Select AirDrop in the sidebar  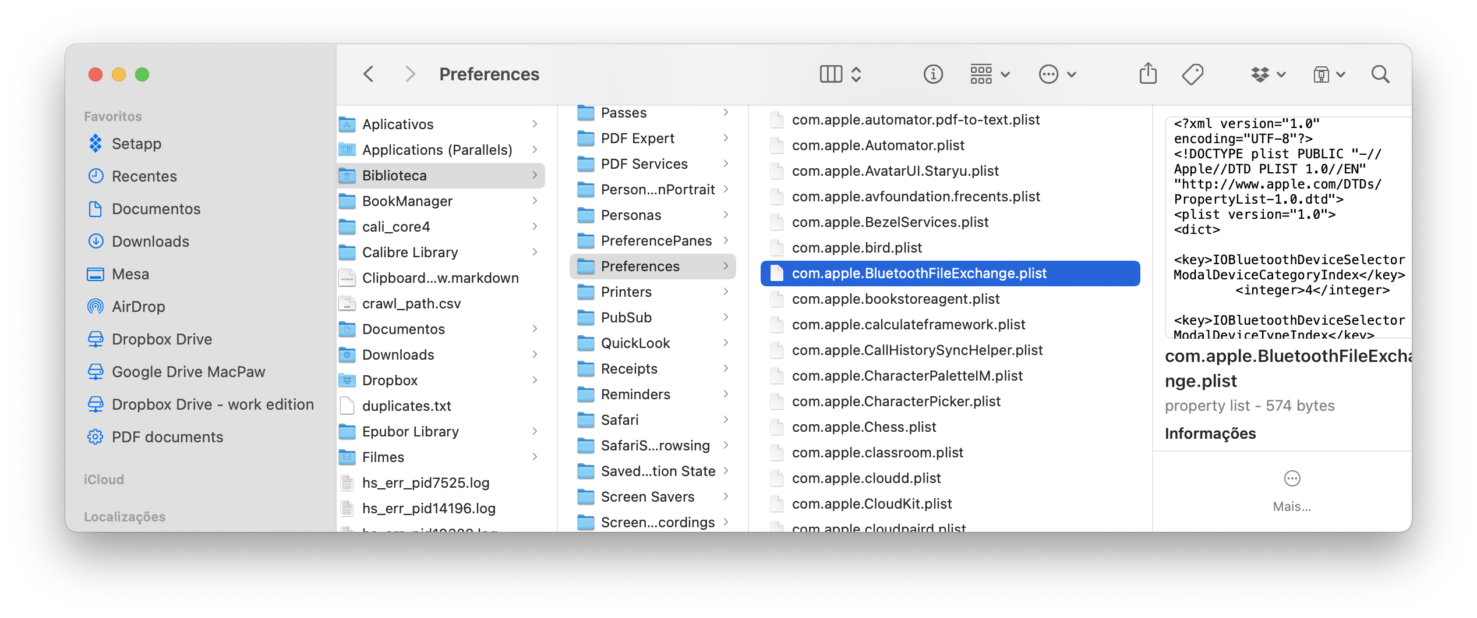138,307
